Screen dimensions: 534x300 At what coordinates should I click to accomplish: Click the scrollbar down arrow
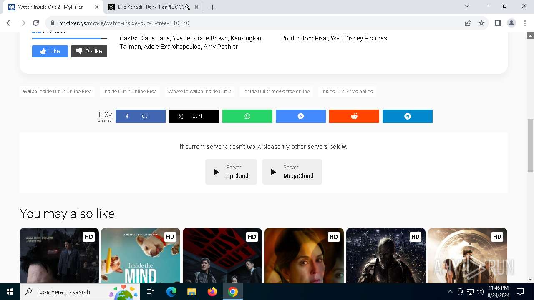[531, 280]
